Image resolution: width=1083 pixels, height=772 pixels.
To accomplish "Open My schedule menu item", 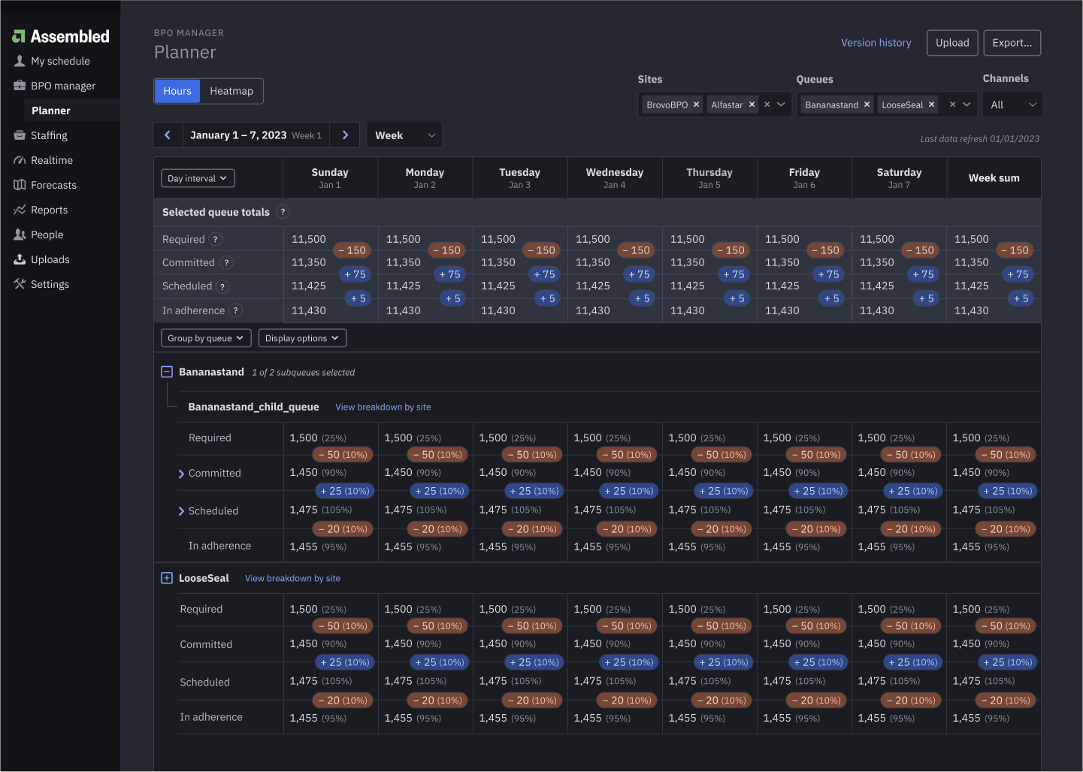I will (60, 61).
